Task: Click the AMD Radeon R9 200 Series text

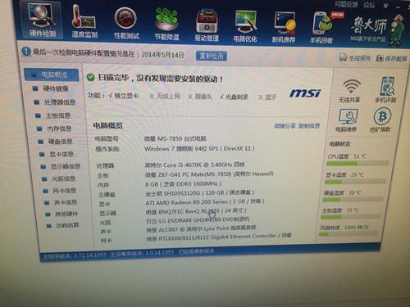Action: 205,202
